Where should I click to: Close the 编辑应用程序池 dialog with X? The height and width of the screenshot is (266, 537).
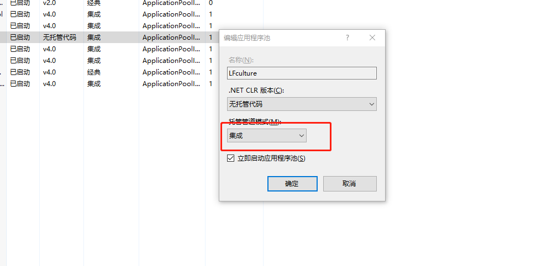click(372, 38)
